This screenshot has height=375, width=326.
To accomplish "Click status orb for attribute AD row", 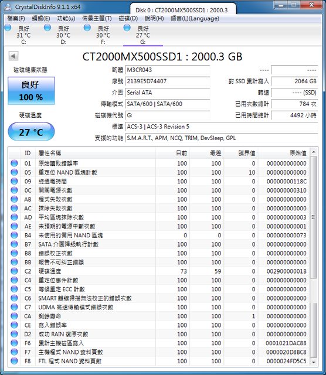I will (14, 217).
